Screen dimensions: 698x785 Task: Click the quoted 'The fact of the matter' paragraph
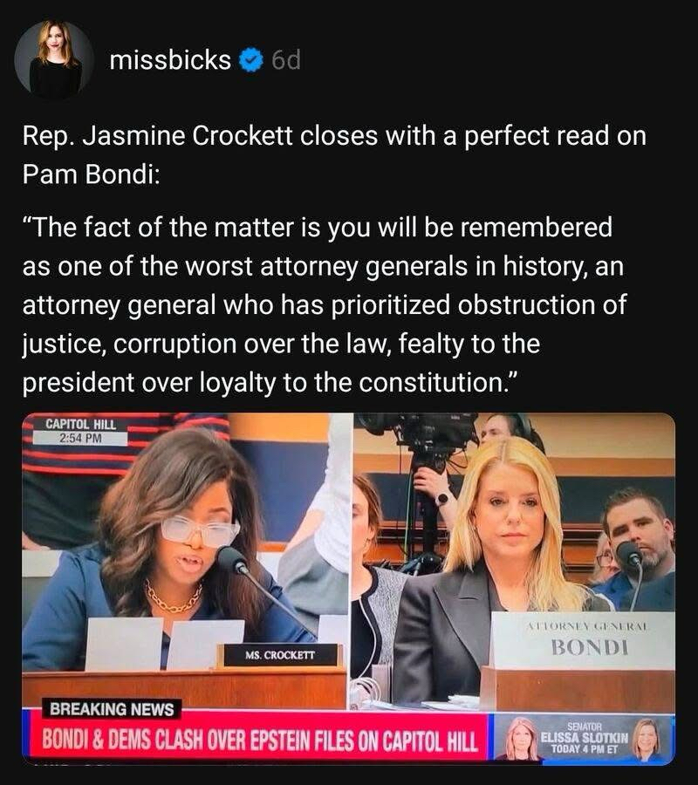325,305
